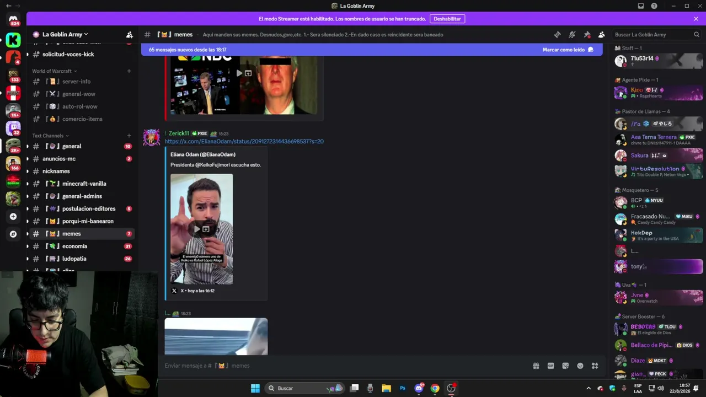Viewport: 706px width, 397px height.
Task: Open member BEBOTAS profile
Action: click(659, 329)
